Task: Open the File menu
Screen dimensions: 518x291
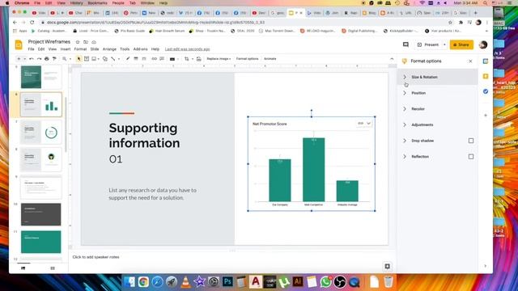Action: pyautogui.click(x=31, y=49)
